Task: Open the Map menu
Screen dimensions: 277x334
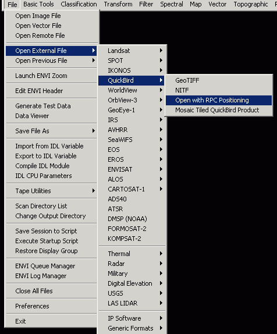Action: (196, 4)
